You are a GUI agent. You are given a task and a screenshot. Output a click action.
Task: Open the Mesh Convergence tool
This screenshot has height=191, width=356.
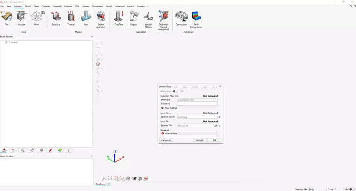click(x=196, y=20)
